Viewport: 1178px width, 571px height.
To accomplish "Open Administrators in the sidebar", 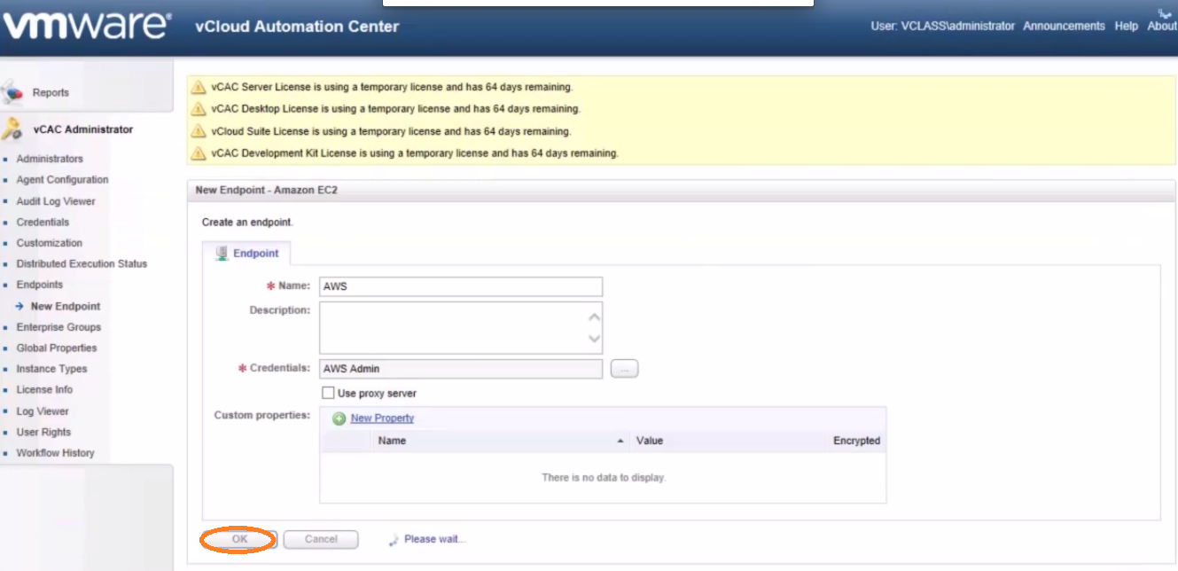I will 50,159.
